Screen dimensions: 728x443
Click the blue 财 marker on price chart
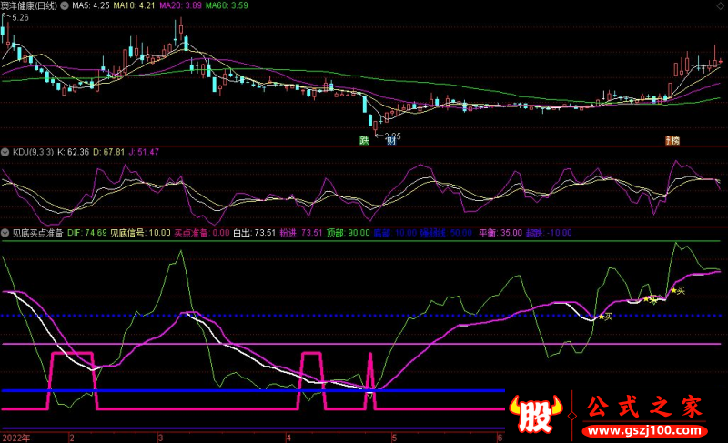390,140
